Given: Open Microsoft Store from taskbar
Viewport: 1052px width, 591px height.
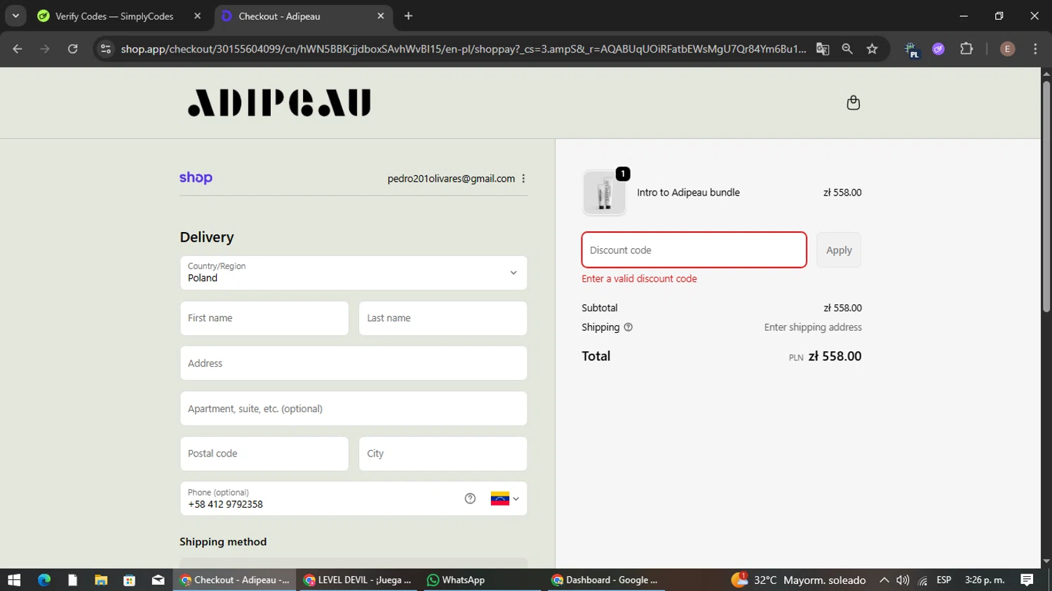Looking at the screenshot, I should (x=129, y=580).
